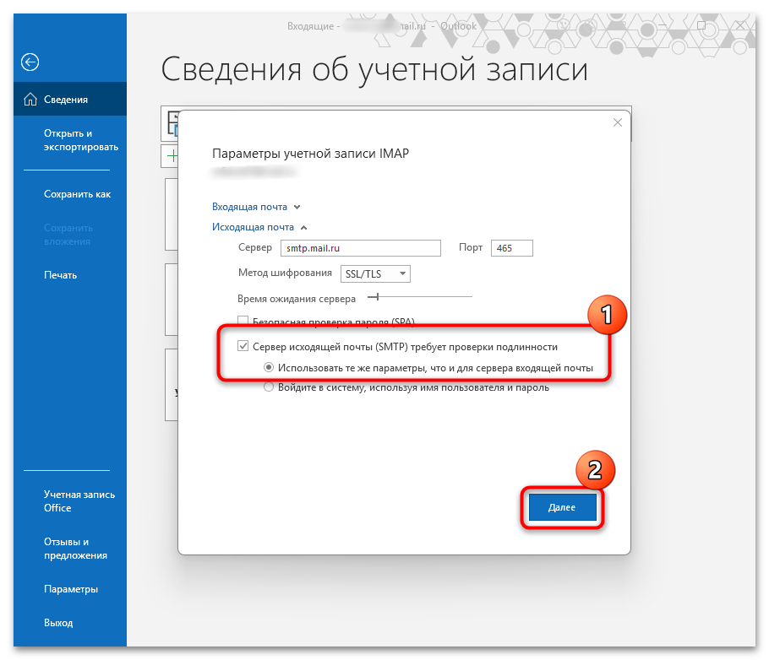Collapse the Исходящая почта section

coord(259,227)
